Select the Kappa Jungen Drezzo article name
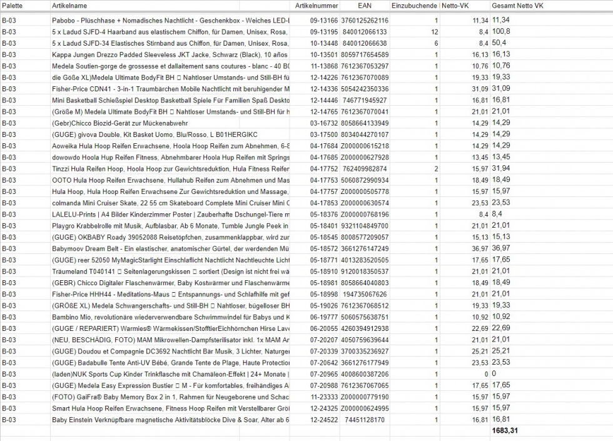The image size is (613, 441). coord(170,54)
